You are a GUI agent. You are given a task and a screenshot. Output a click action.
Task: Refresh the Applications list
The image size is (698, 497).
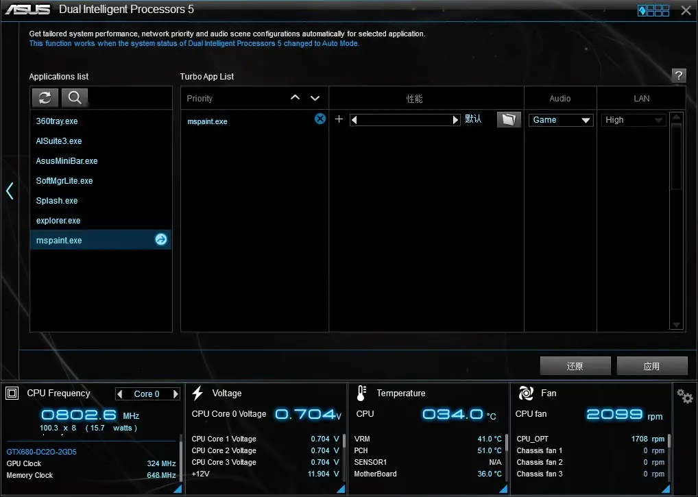click(x=45, y=97)
